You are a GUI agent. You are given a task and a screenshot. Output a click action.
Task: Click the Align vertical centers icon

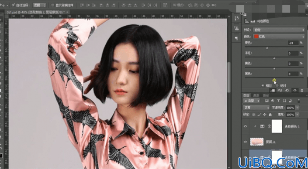tap(88, 5)
